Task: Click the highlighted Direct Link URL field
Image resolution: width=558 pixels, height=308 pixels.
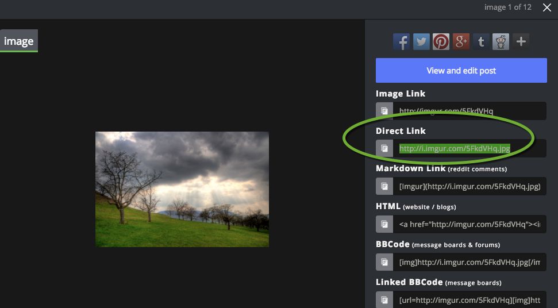Action: click(x=470, y=148)
